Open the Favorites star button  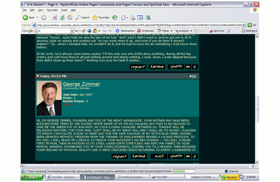101,17
